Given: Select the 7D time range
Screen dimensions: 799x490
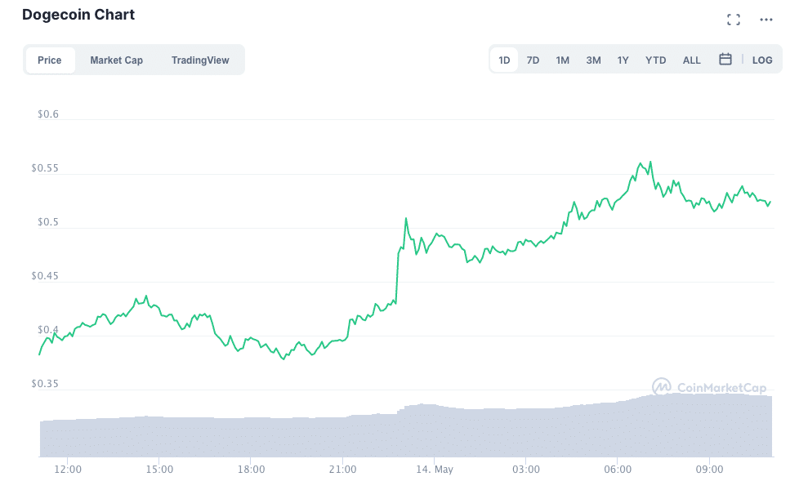Looking at the screenshot, I should [533, 60].
